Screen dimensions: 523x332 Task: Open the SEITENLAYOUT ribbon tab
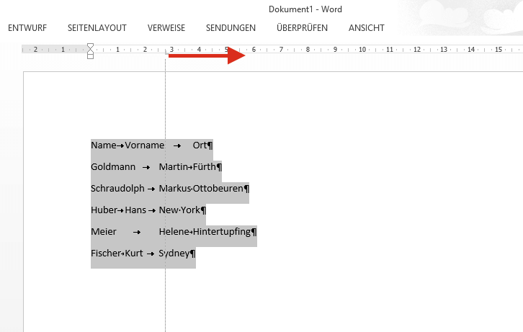(97, 28)
